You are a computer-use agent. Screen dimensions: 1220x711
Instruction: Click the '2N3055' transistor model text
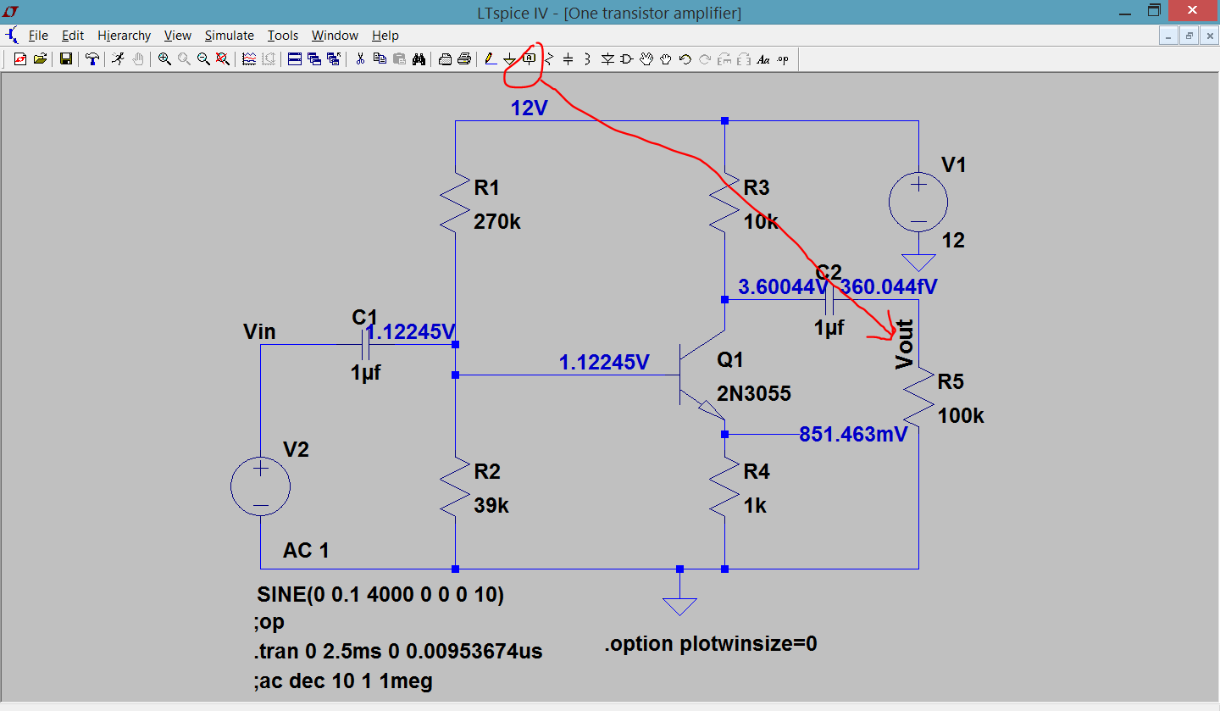click(754, 394)
